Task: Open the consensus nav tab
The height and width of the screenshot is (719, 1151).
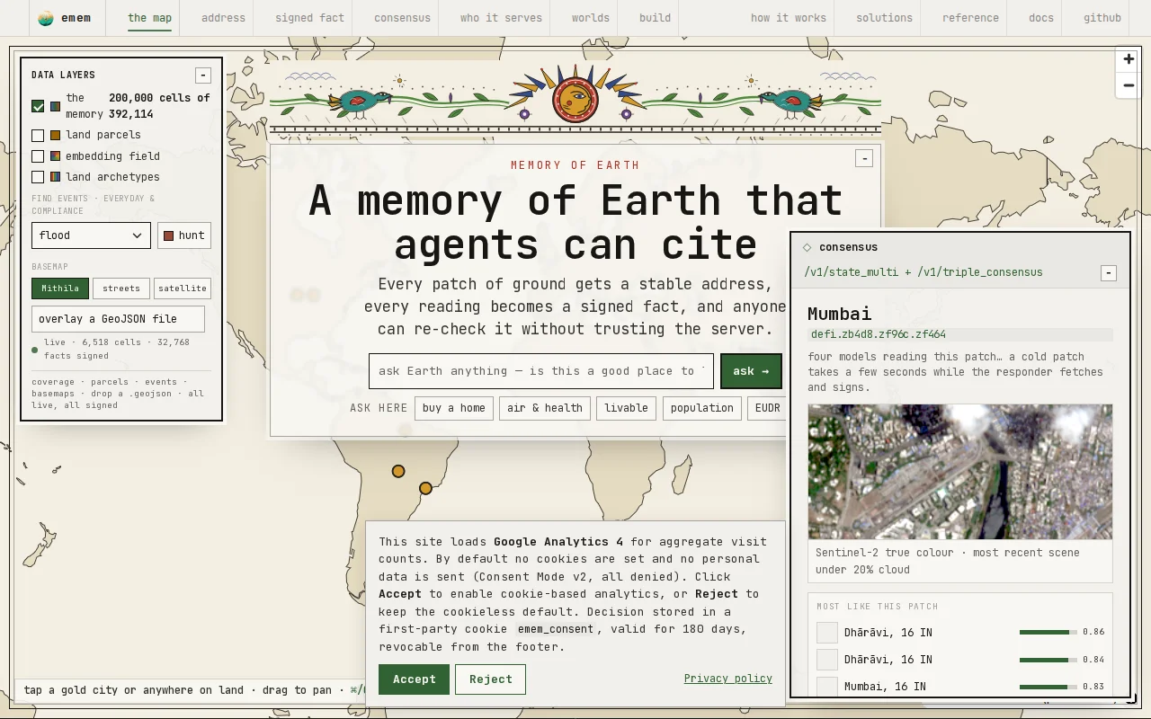Action: point(402,18)
